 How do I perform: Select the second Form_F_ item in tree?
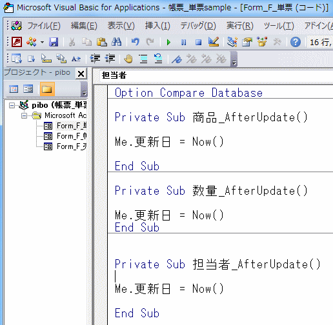point(72,136)
